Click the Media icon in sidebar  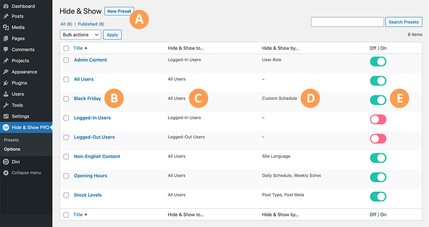coord(6,27)
